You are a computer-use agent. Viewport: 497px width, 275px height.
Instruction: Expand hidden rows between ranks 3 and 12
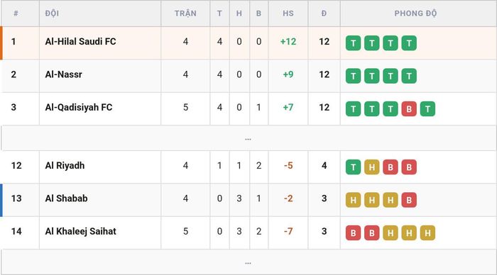click(x=248, y=138)
